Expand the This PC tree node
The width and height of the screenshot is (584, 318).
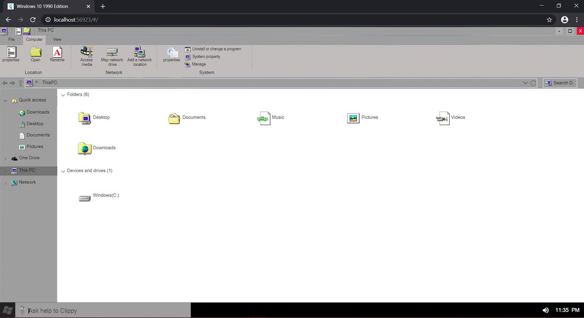point(5,171)
